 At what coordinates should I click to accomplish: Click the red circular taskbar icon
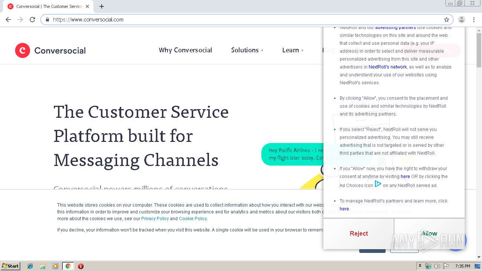click(x=81, y=266)
